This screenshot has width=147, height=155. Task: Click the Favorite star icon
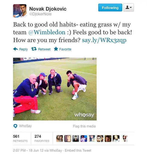click(x=56, y=49)
